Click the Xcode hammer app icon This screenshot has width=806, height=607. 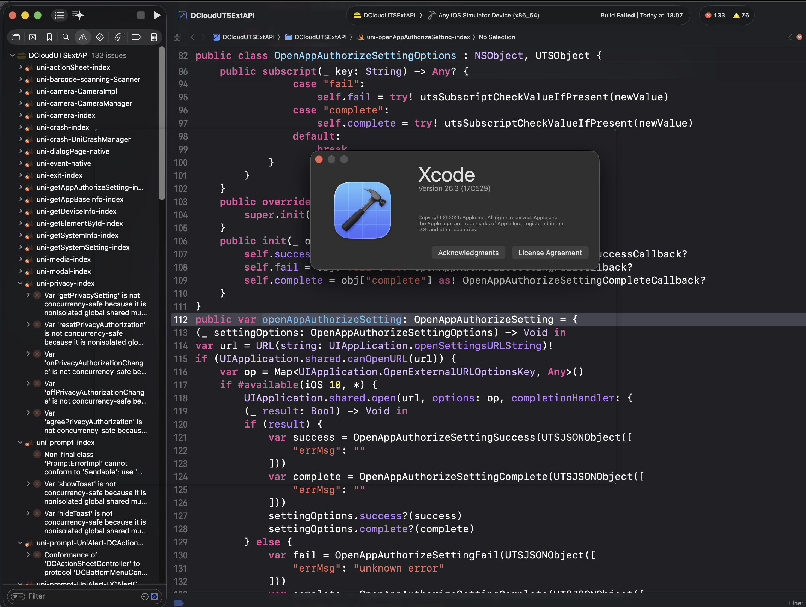[363, 210]
